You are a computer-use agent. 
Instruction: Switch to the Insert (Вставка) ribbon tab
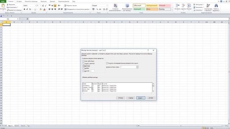(19, 1)
